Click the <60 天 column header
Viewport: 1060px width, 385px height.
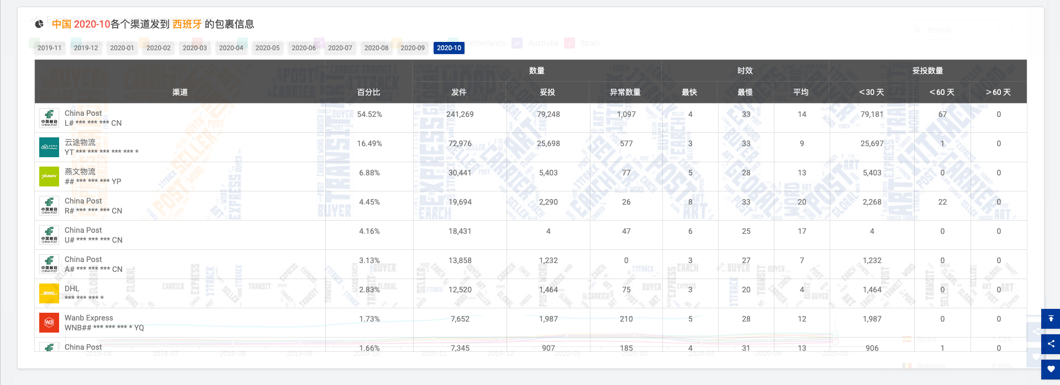[x=942, y=92]
